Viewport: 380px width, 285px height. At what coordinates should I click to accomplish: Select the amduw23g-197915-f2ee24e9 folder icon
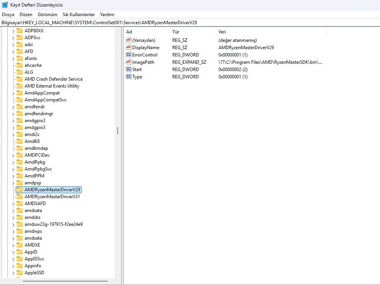pos(19,224)
